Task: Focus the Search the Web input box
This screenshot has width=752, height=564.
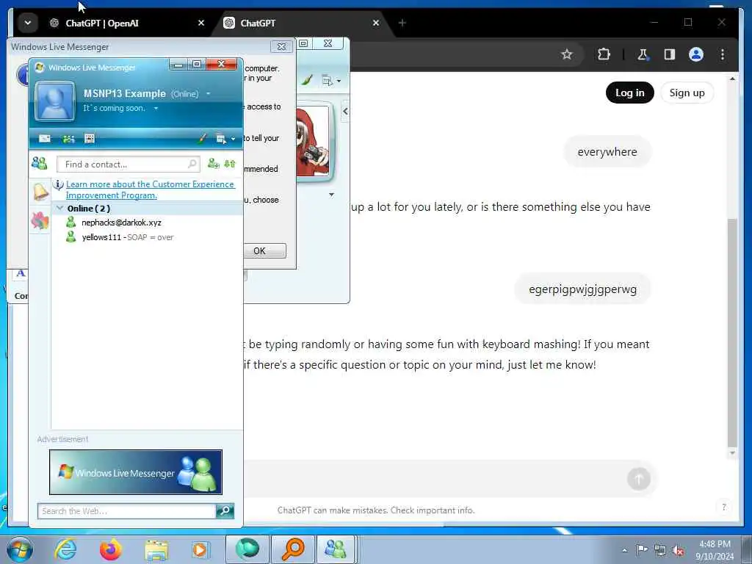Action: 126,511
